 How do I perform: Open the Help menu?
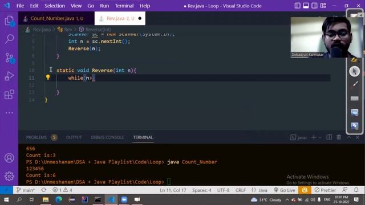pyautogui.click(x=145, y=6)
